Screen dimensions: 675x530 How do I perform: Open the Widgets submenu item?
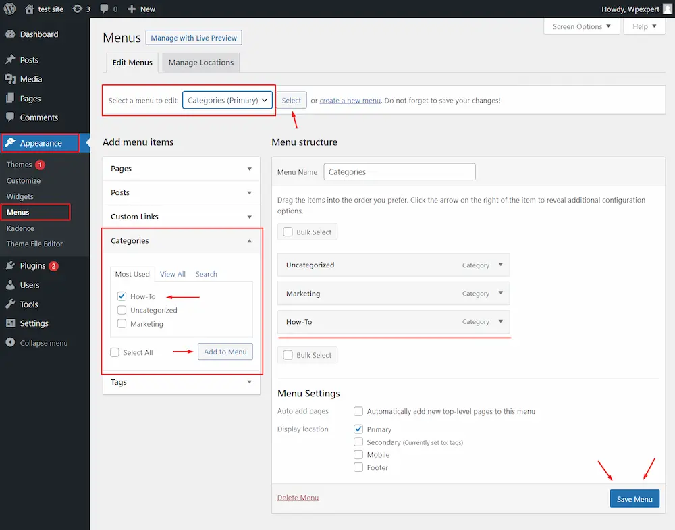click(20, 196)
